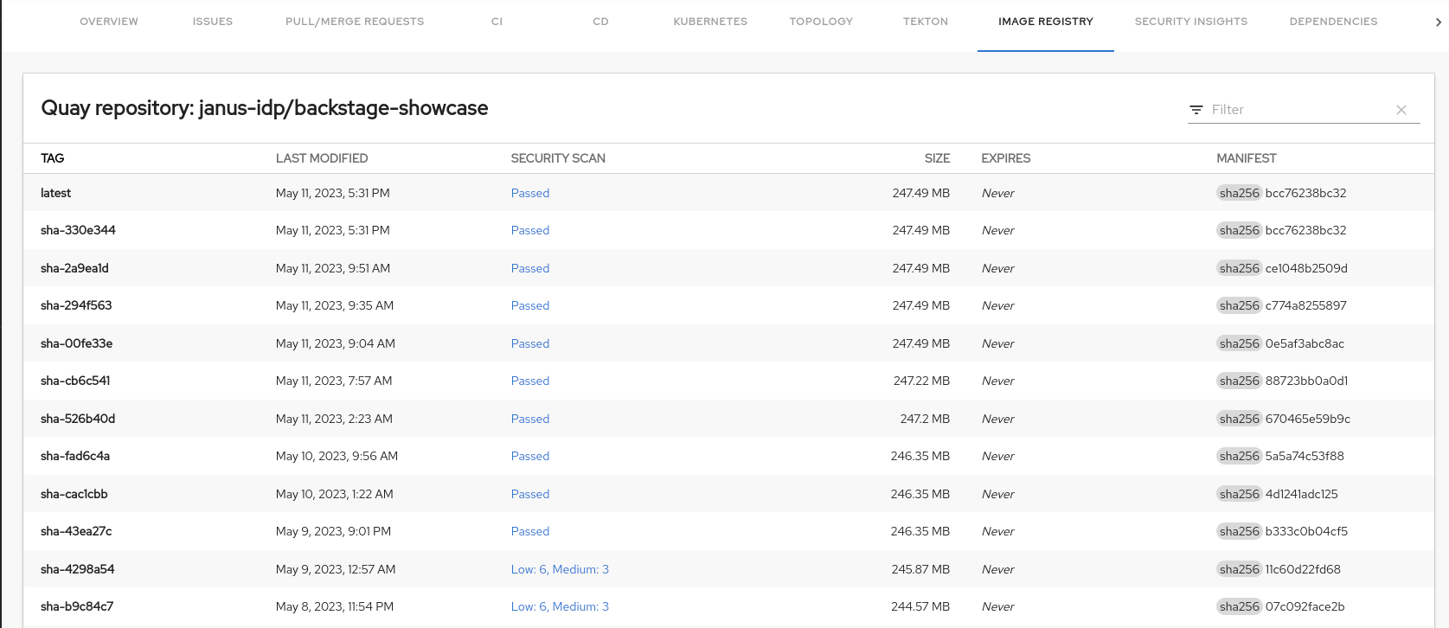This screenshot has height=628, width=1449.
Task: Open Pull/Merge Requests tab
Action: (355, 22)
